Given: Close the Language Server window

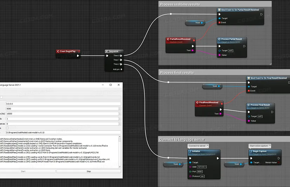Looking at the screenshot, I should (x=119, y=85).
